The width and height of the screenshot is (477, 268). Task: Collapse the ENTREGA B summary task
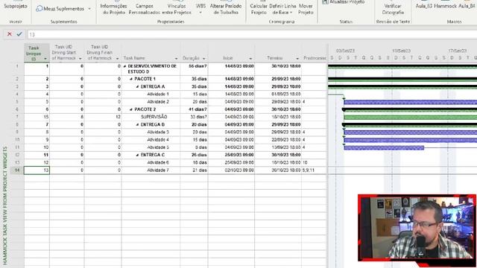(137, 124)
